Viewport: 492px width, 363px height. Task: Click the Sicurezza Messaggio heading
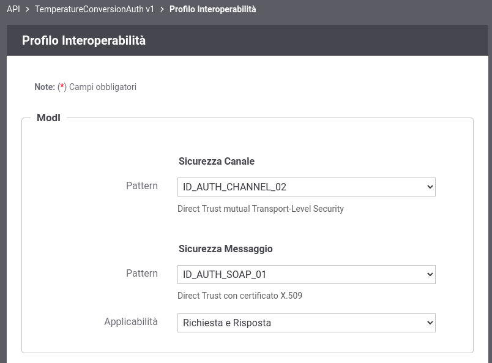coord(226,249)
